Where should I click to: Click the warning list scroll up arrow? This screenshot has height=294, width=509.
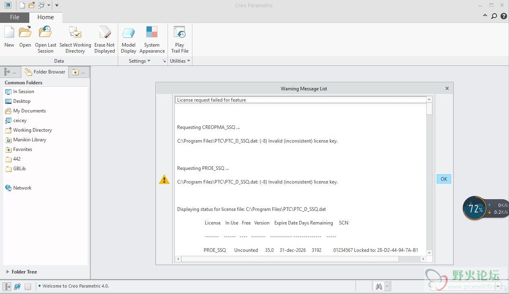pos(429,99)
